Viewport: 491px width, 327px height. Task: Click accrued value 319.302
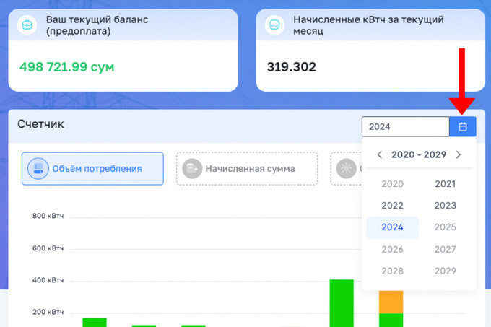292,67
